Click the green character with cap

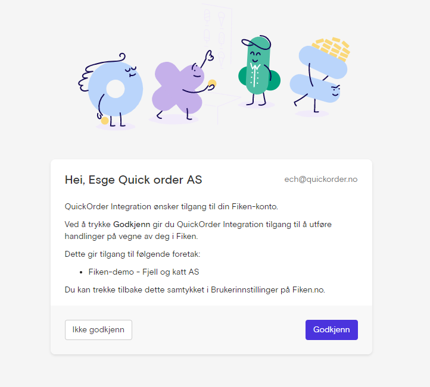[x=258, y=71]
